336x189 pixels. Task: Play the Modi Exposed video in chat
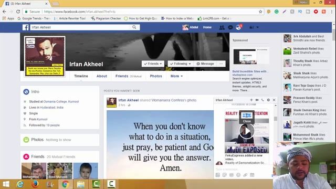point(247,131)
